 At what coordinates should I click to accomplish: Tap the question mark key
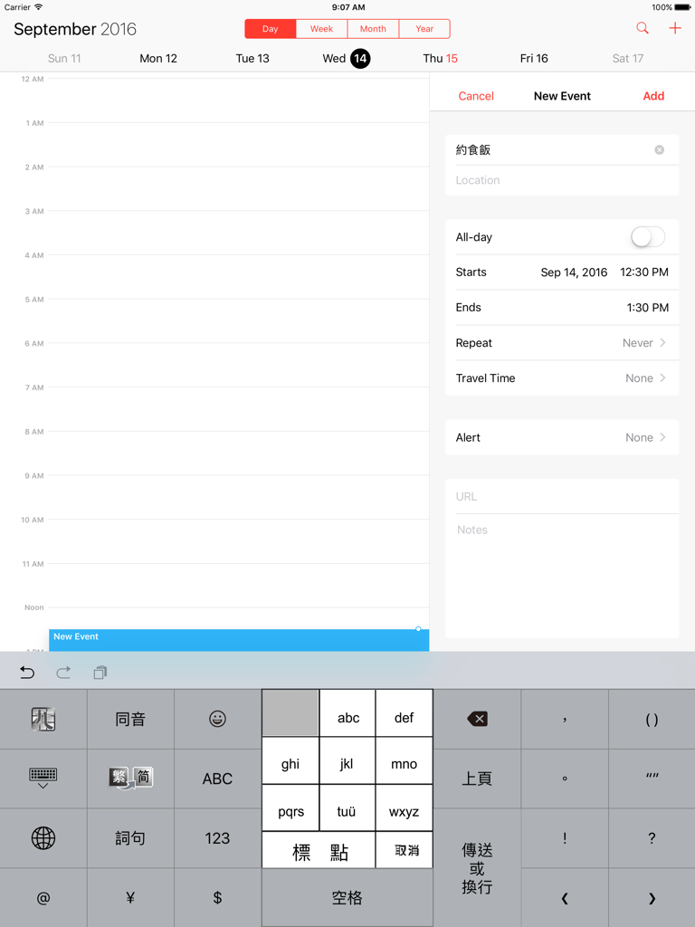click(x=652, y=837)
